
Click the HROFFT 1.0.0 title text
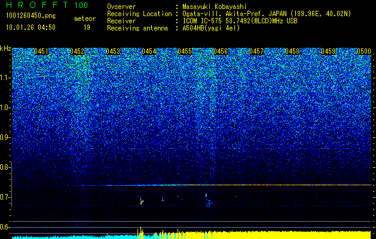47,5
